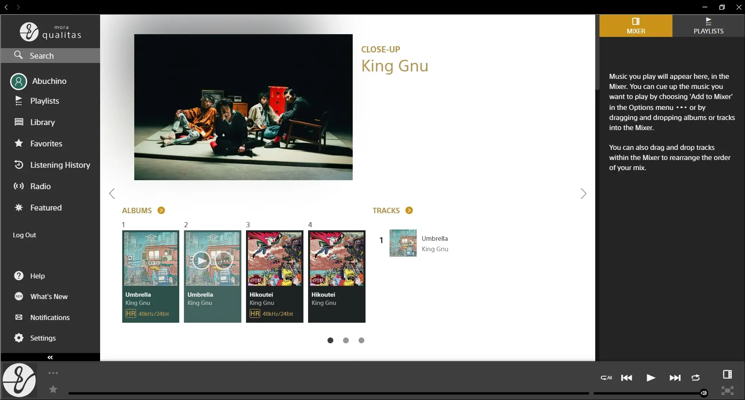Skip to the previous track
Viewport: 745px width, 400px height.
(627, 378)
